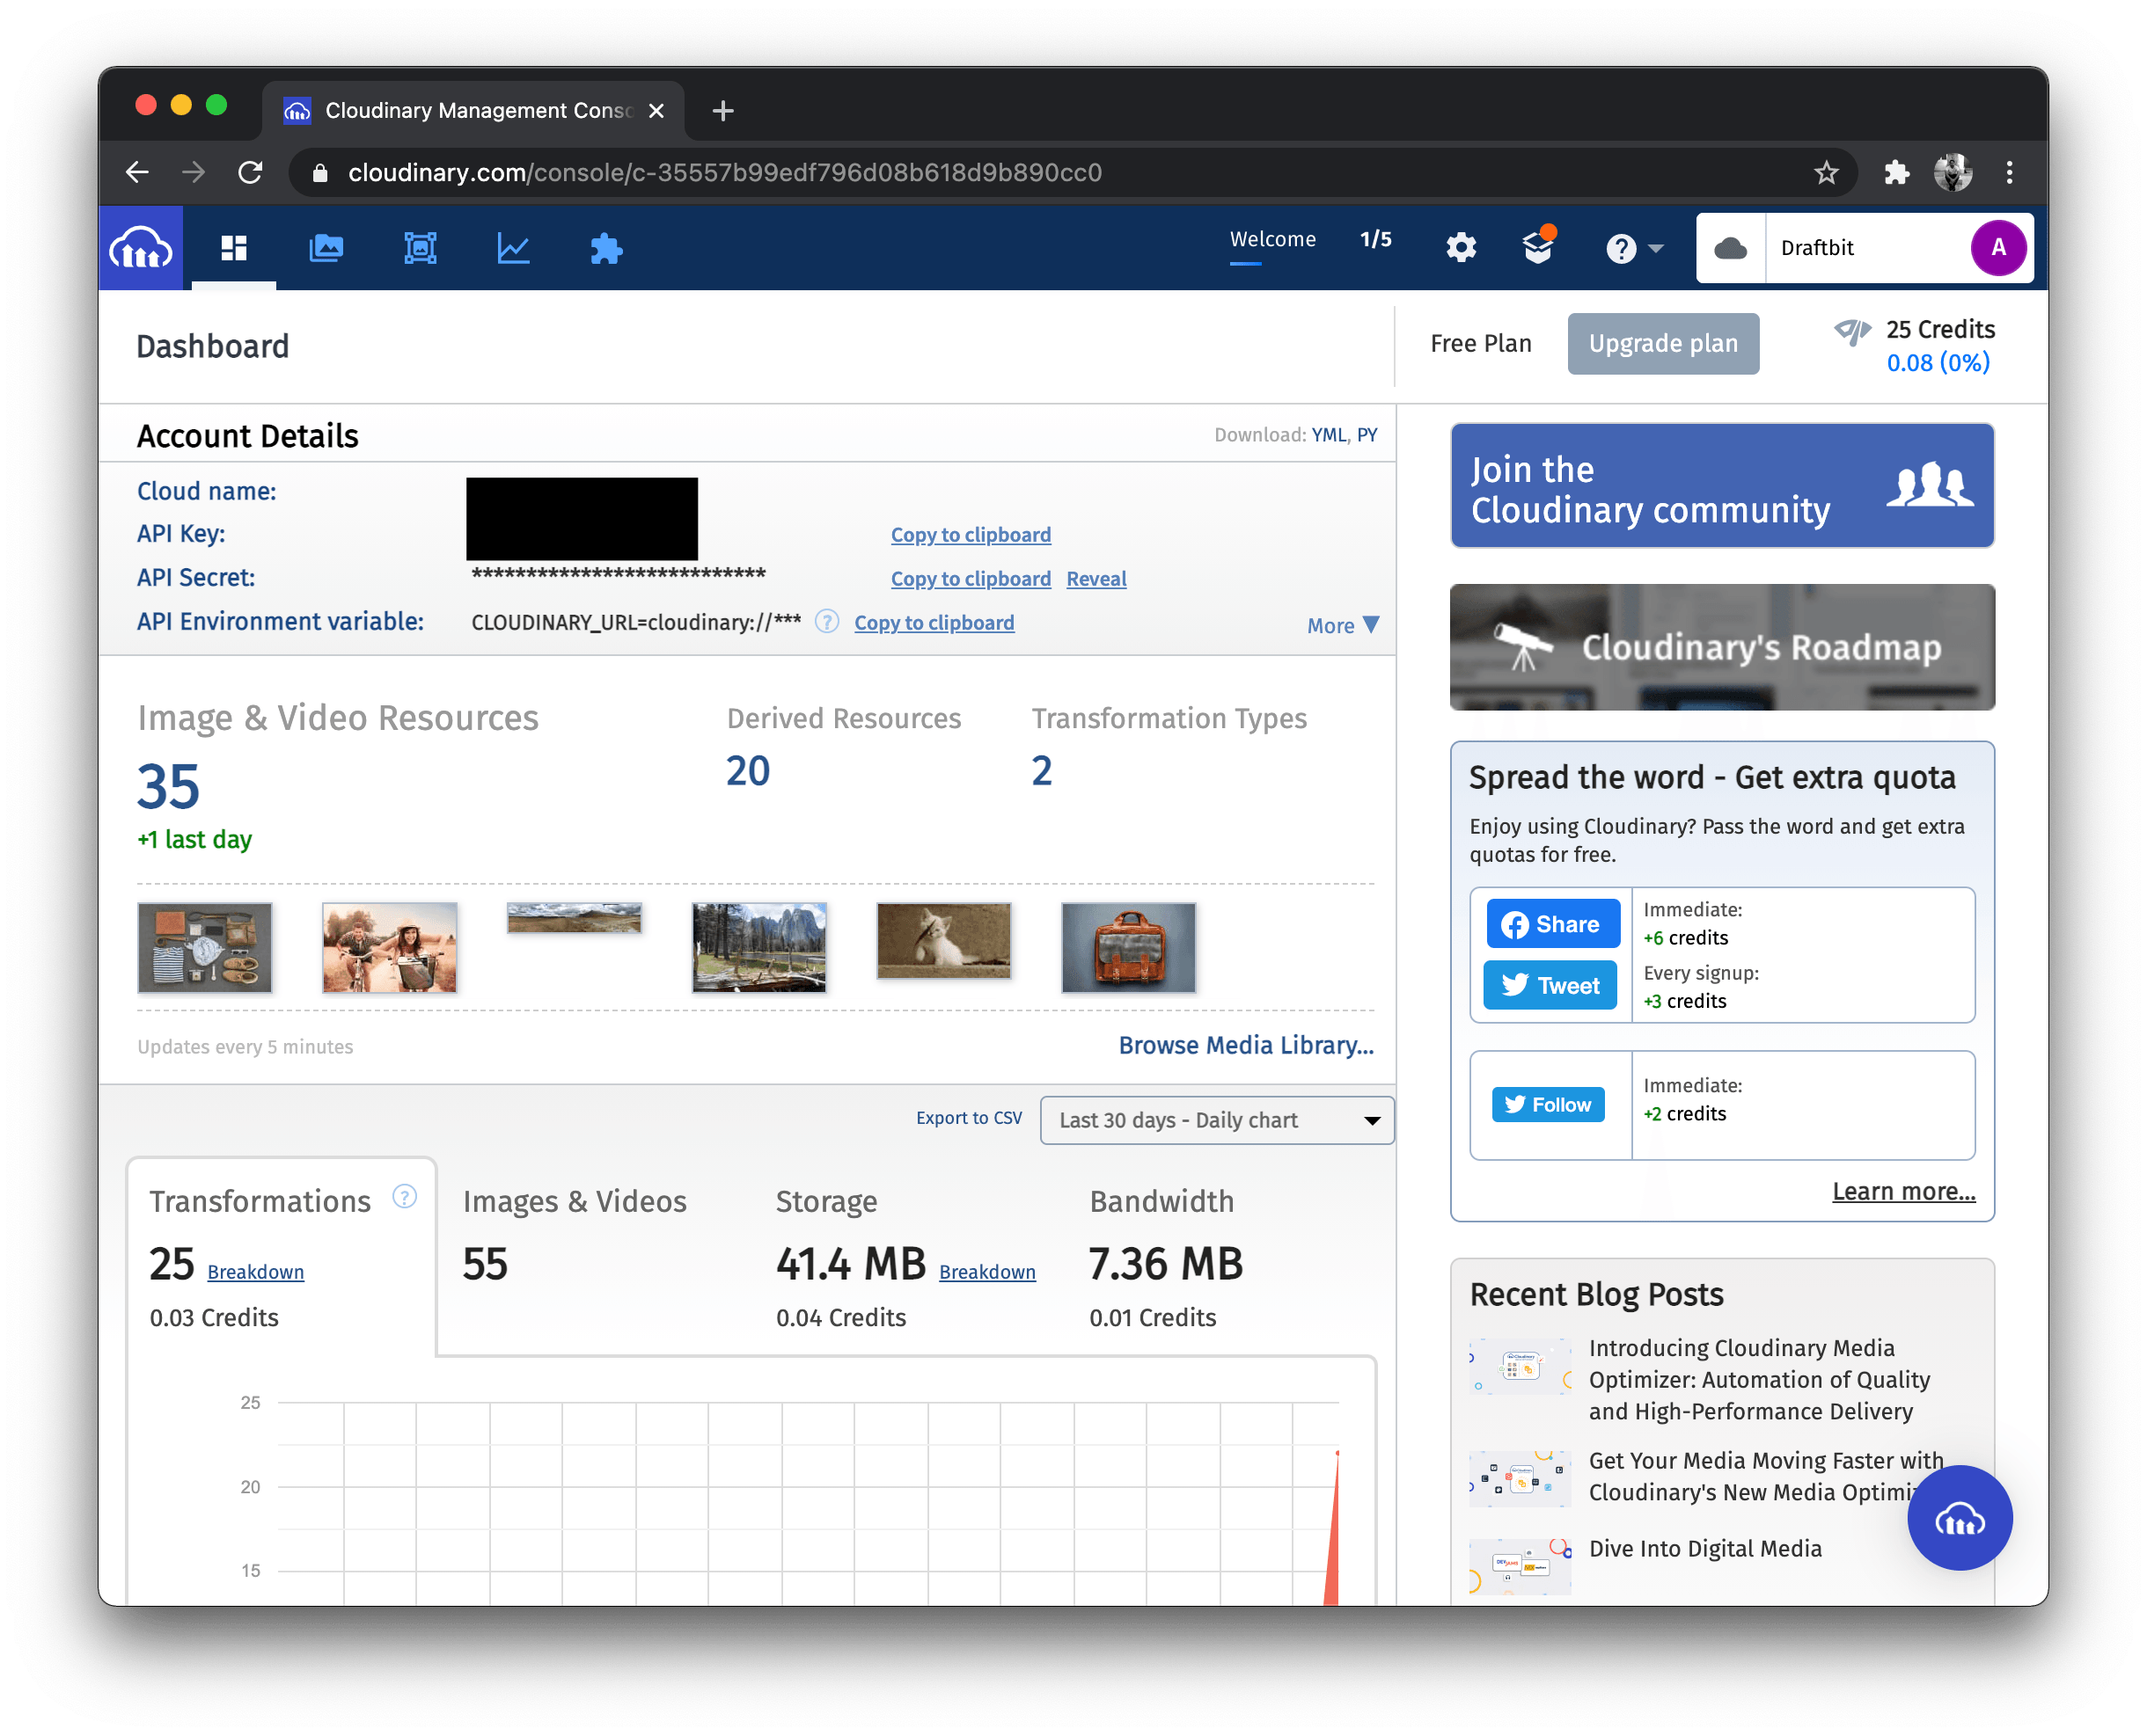Click Export to CSV
The width and height of the screenshot is (2147, 1736).
[x=969, y=1118]
